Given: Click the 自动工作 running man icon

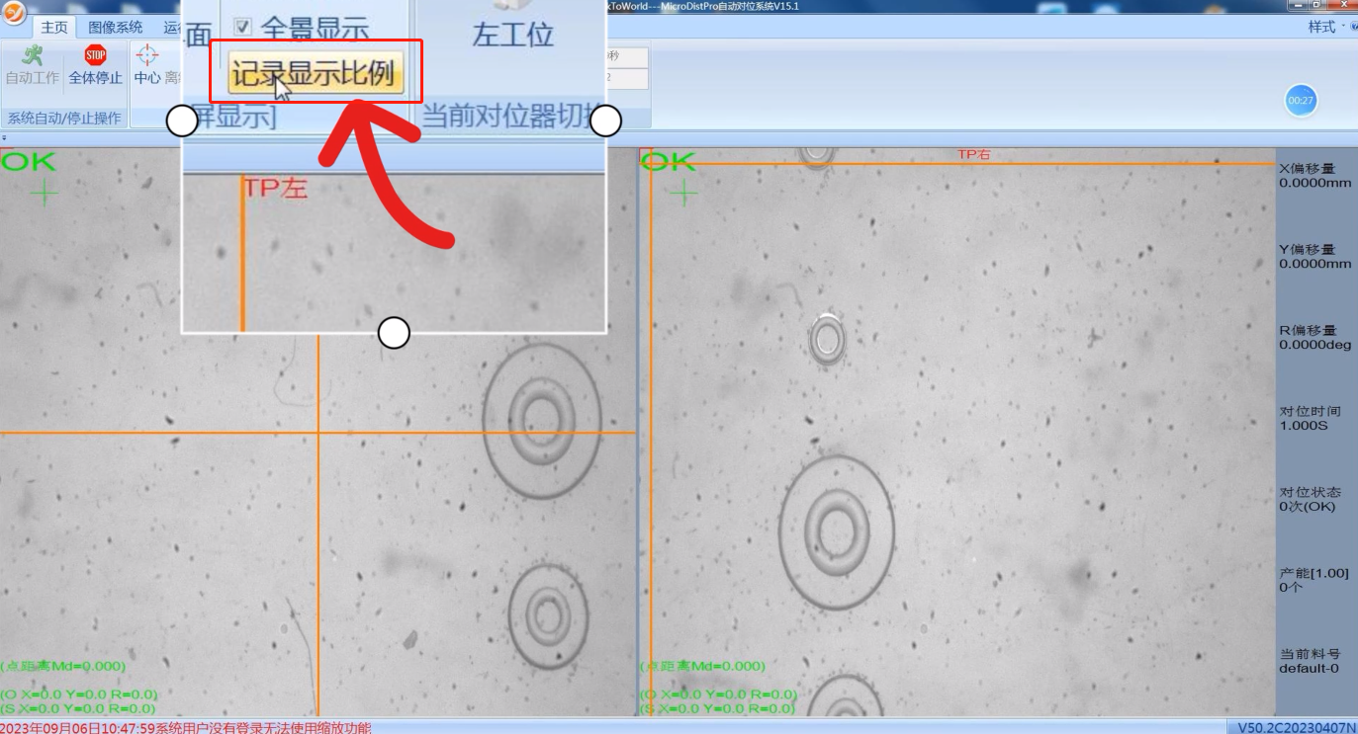Looking at the screenshot, I should click(33, 55).
